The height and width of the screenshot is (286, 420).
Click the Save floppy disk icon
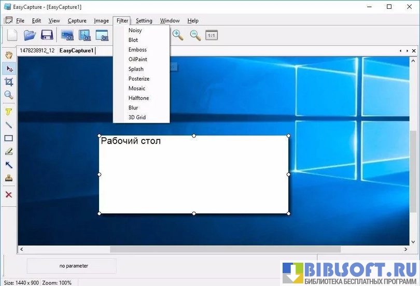pos(47,35)
